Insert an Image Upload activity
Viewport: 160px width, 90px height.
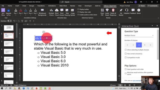[x=72, y=12]
